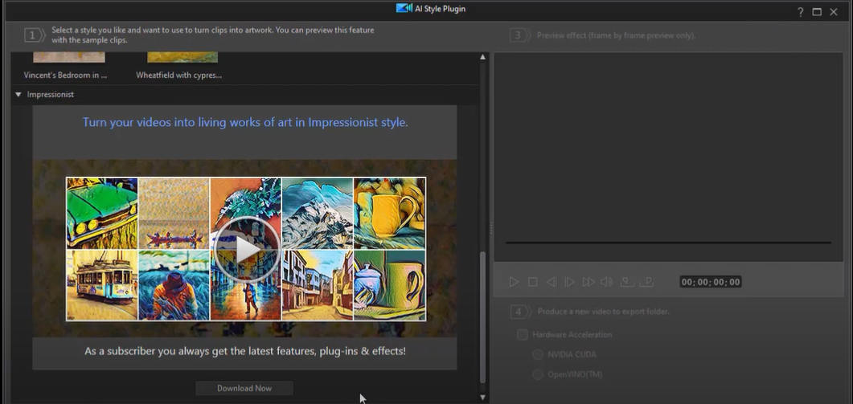853x404 pixels.
Task: Stop the preview playback
Action: pyautogui.click(x=532, y=282)
